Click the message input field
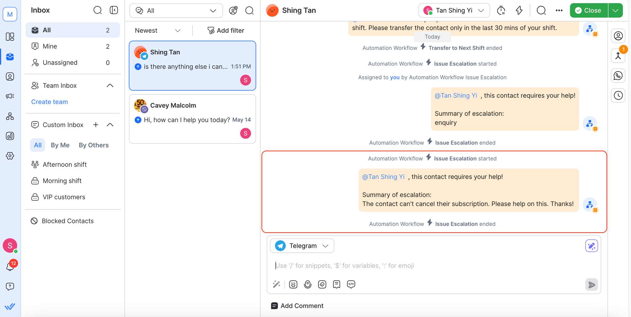The width and height of the screenshot is (631, 317). (x=426, y=266)
